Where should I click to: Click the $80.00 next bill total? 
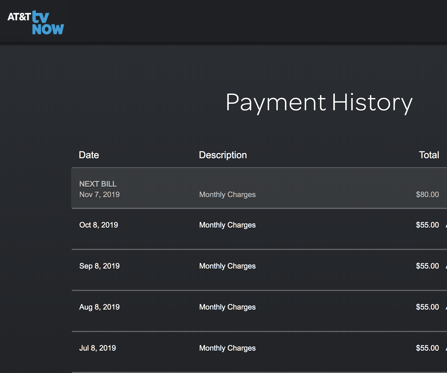coord(427,194)
